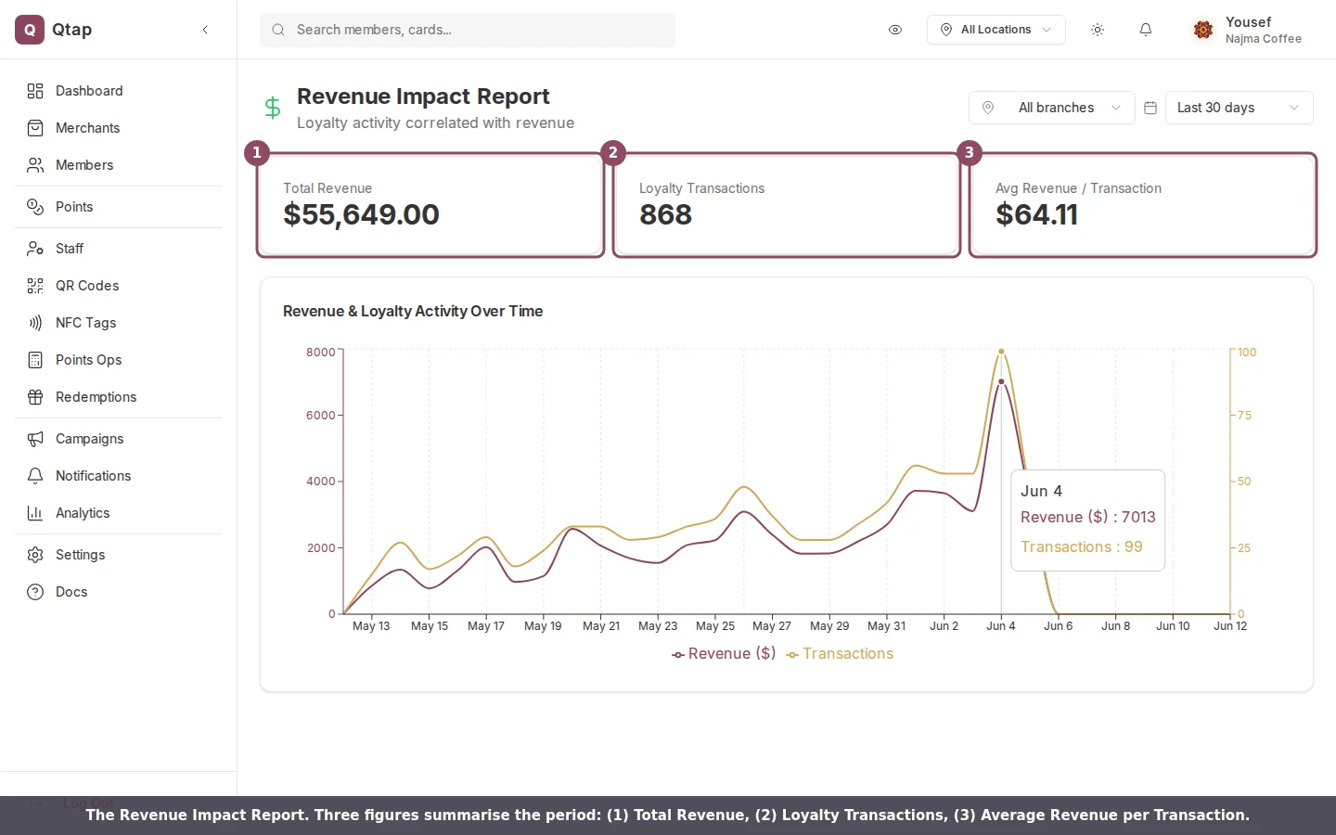Collapse the sidebar with the chevron

click(205, 30)
